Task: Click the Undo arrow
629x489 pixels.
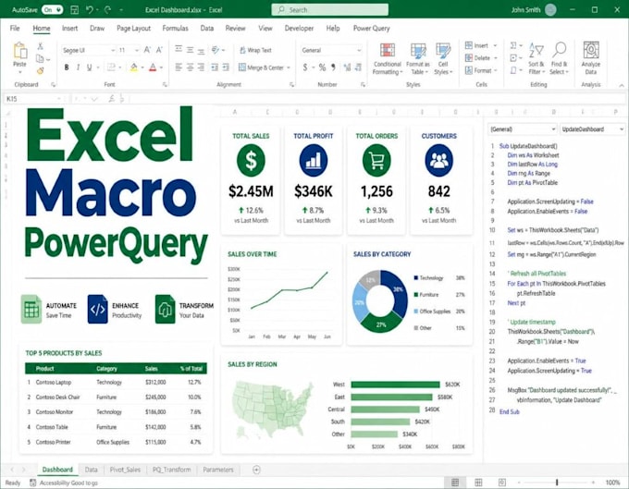Action: point(90,9)
